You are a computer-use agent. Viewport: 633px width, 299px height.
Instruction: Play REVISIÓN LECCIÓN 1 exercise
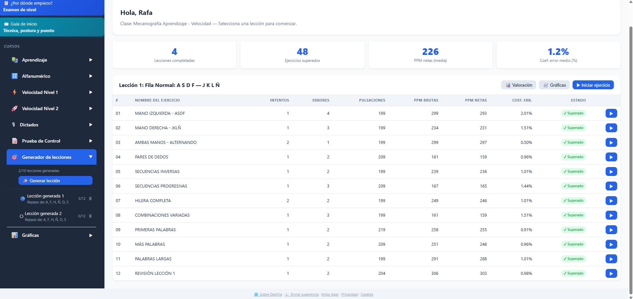pyautogui.click(x=611, y=274)
